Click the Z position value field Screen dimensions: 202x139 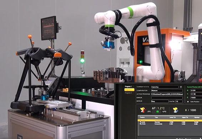196,98
